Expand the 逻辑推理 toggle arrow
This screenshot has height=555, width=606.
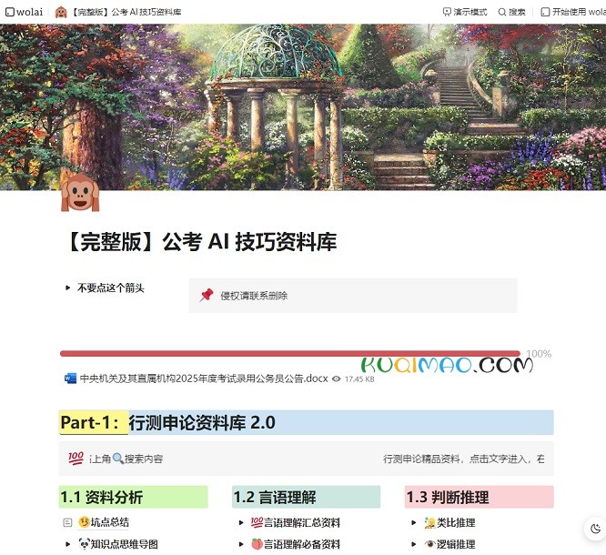coord(413,545)
